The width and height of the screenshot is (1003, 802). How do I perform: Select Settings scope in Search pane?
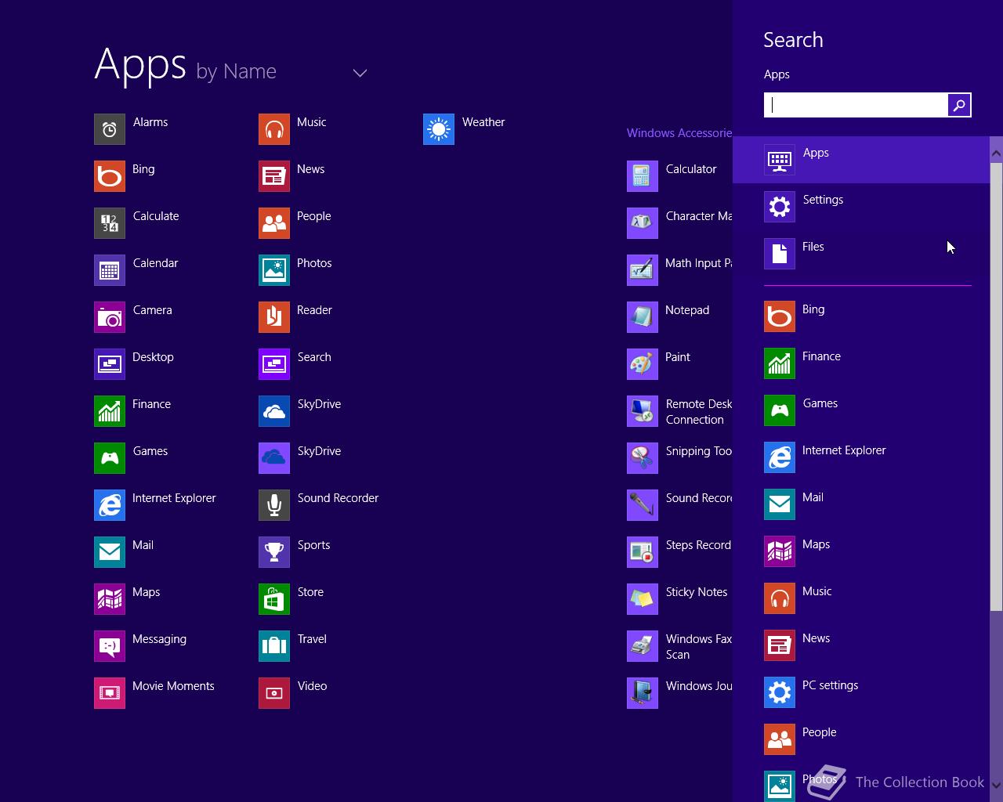[x=861, y=207]
